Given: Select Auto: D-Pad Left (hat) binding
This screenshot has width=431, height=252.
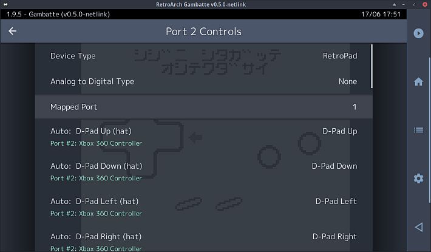Looking at the screenshot, I should click(x=204, y=206).
